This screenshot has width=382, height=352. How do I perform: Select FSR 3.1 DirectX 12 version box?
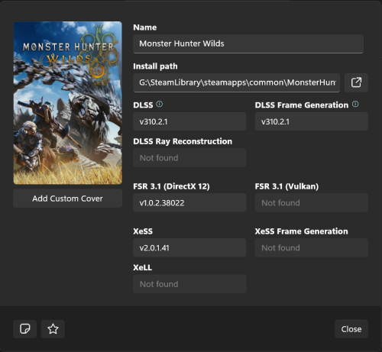point(189,203)
